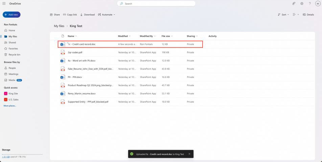
Task: Open 1c - Credit card record.doc file name
Action: 82,44
